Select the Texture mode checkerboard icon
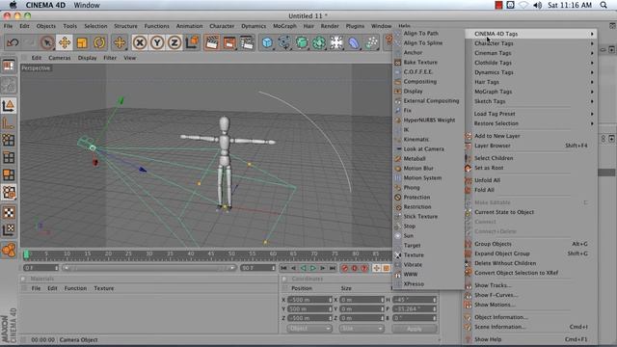 coord(9,213)
